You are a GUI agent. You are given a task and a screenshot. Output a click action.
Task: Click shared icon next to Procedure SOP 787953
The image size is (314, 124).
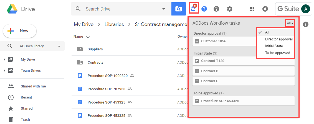point(130,89)
